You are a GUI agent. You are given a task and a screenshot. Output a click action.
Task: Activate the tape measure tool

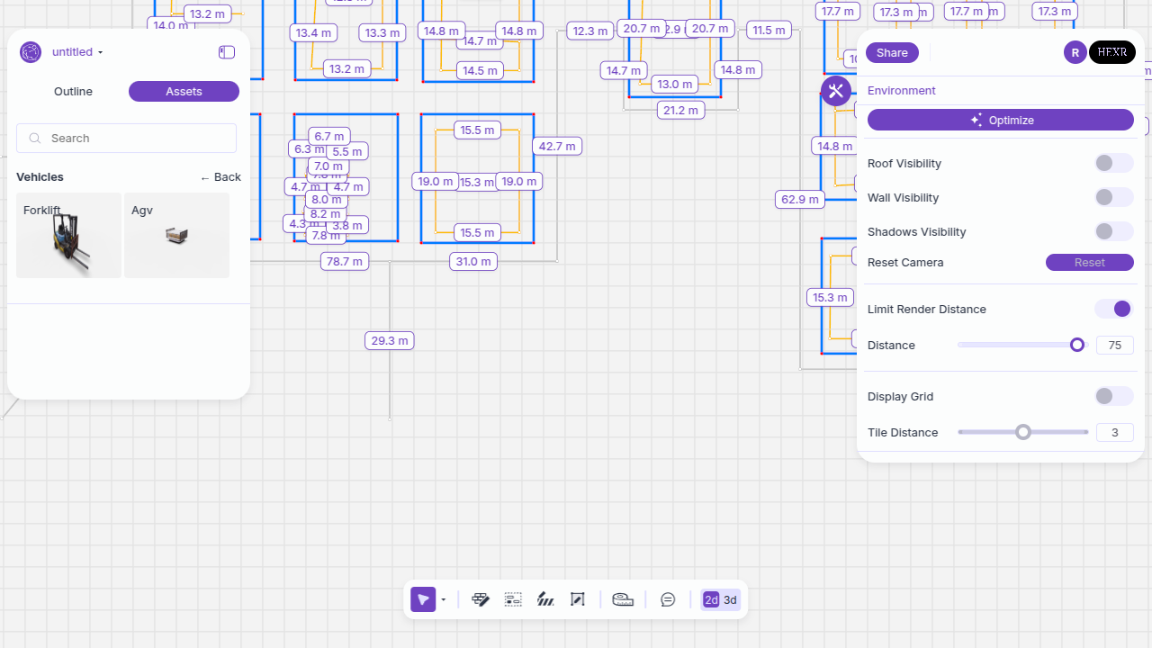[x=623, y=600]
